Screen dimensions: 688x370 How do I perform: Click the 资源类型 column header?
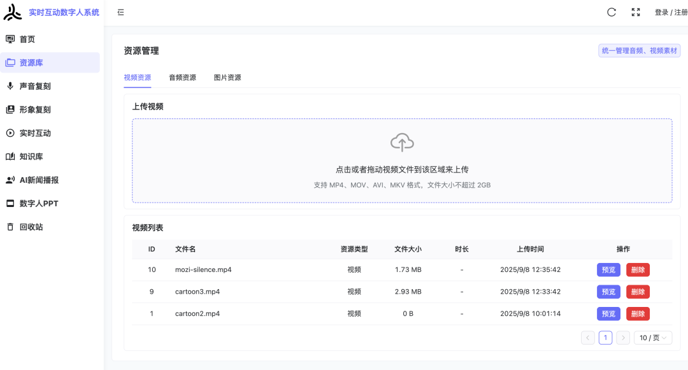pyautogui.click(x=354, y=249)
